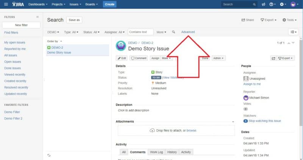Open Done issues filter
Viewport: 303px width, 160px height.
pyautogui.click(x=12, y=68)
